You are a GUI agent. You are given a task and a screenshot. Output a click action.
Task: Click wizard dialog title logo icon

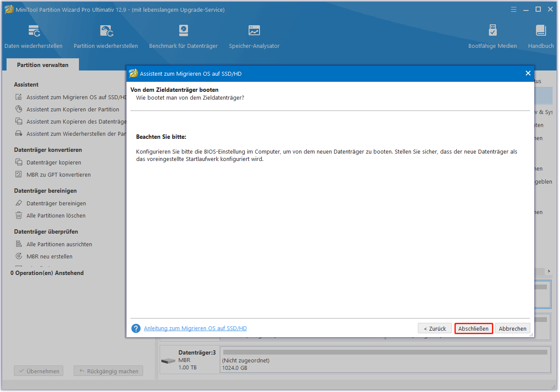pos(133,74)
